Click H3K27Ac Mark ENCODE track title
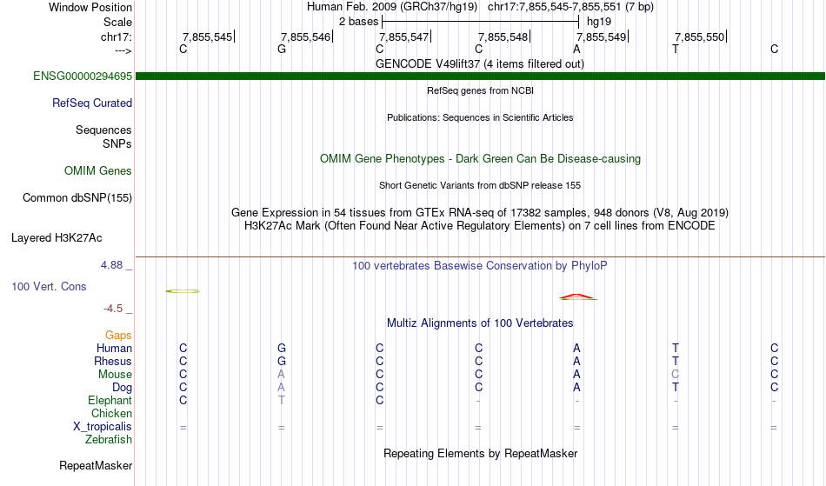The image size is (826, 486). pyautogui.click(x=480, y=226)
